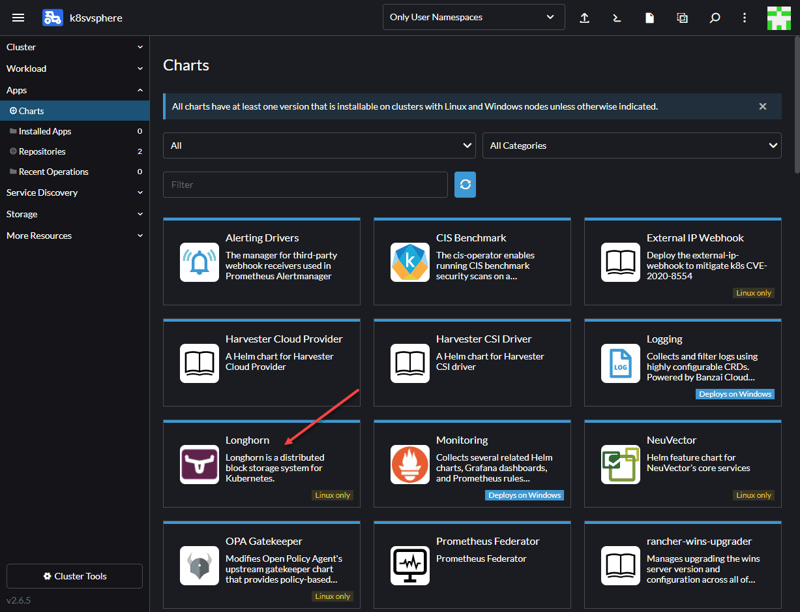Select Installed Apps in the sidebar
This screenshot has height=612, width=800.
tap(45, 131)
